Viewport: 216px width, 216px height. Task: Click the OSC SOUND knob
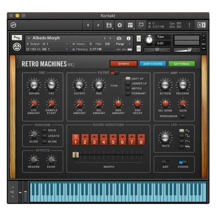34,85
